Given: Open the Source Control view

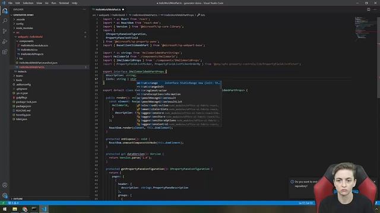Looking at the screenshot, I should tap(5, 31).
